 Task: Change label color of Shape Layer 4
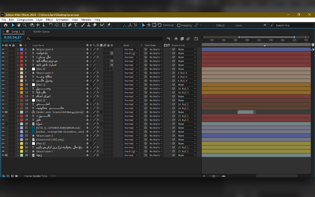22,49
